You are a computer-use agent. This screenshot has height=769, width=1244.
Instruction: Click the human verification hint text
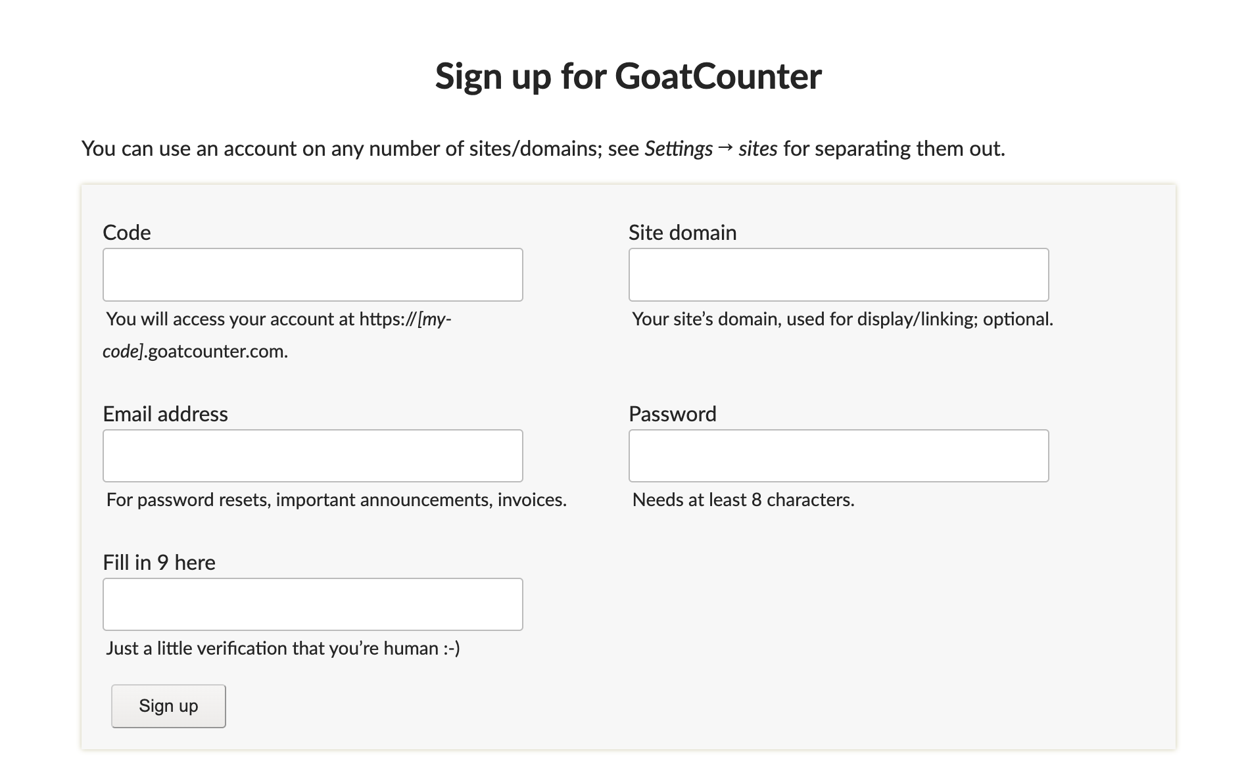click(283, 649)
